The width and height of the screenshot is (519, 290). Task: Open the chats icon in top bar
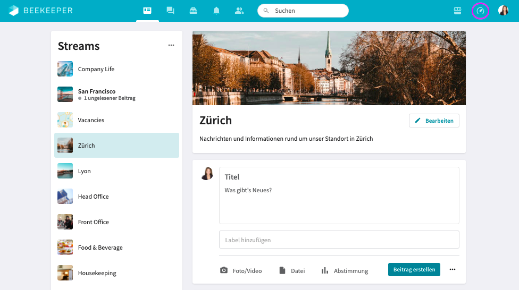point(170,11)
